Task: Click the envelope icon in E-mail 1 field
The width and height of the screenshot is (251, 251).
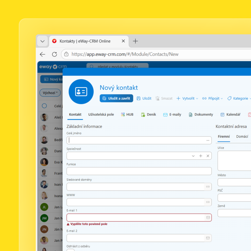Action: pos(208,218)
